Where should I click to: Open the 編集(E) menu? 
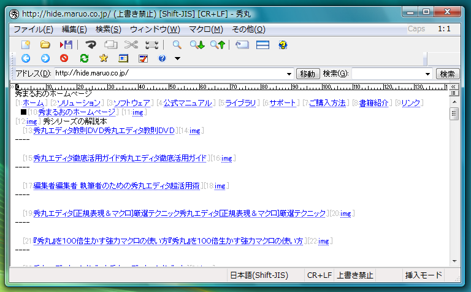coord(74,29)
